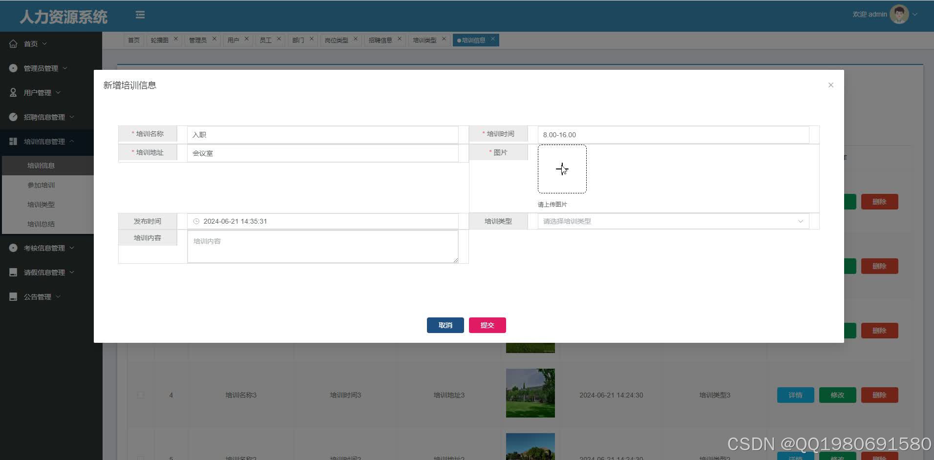Close the 岗位类型 tab with its X
The image size is (934, 460).
[356, 39]
